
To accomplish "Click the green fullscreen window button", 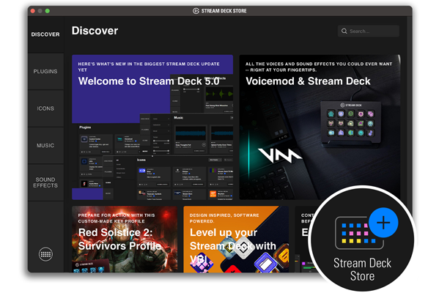I will pos(48,11).
